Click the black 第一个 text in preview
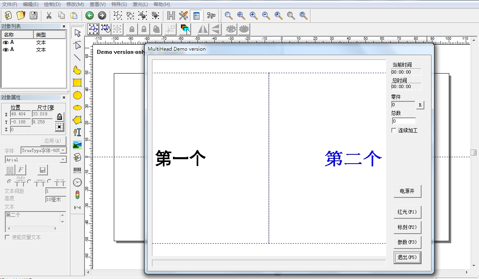Viewport: 479px width, 279px height. coord(181,158)
